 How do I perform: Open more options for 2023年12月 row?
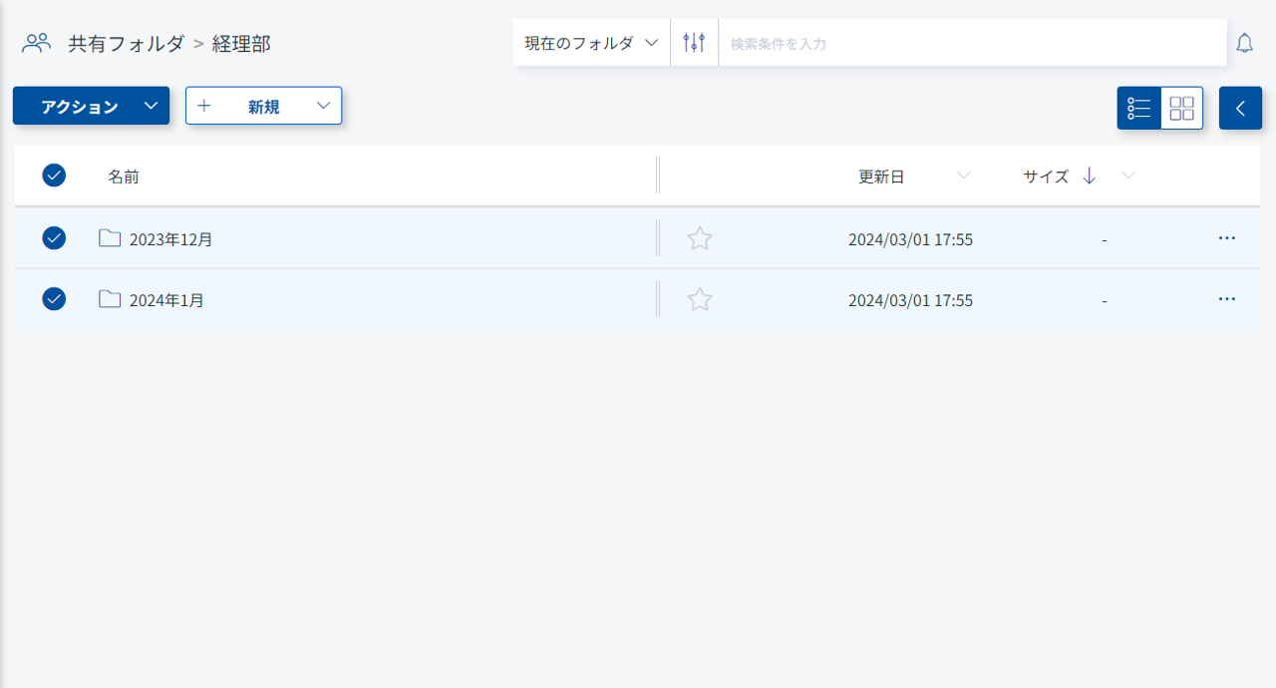tap(1226, 238)
